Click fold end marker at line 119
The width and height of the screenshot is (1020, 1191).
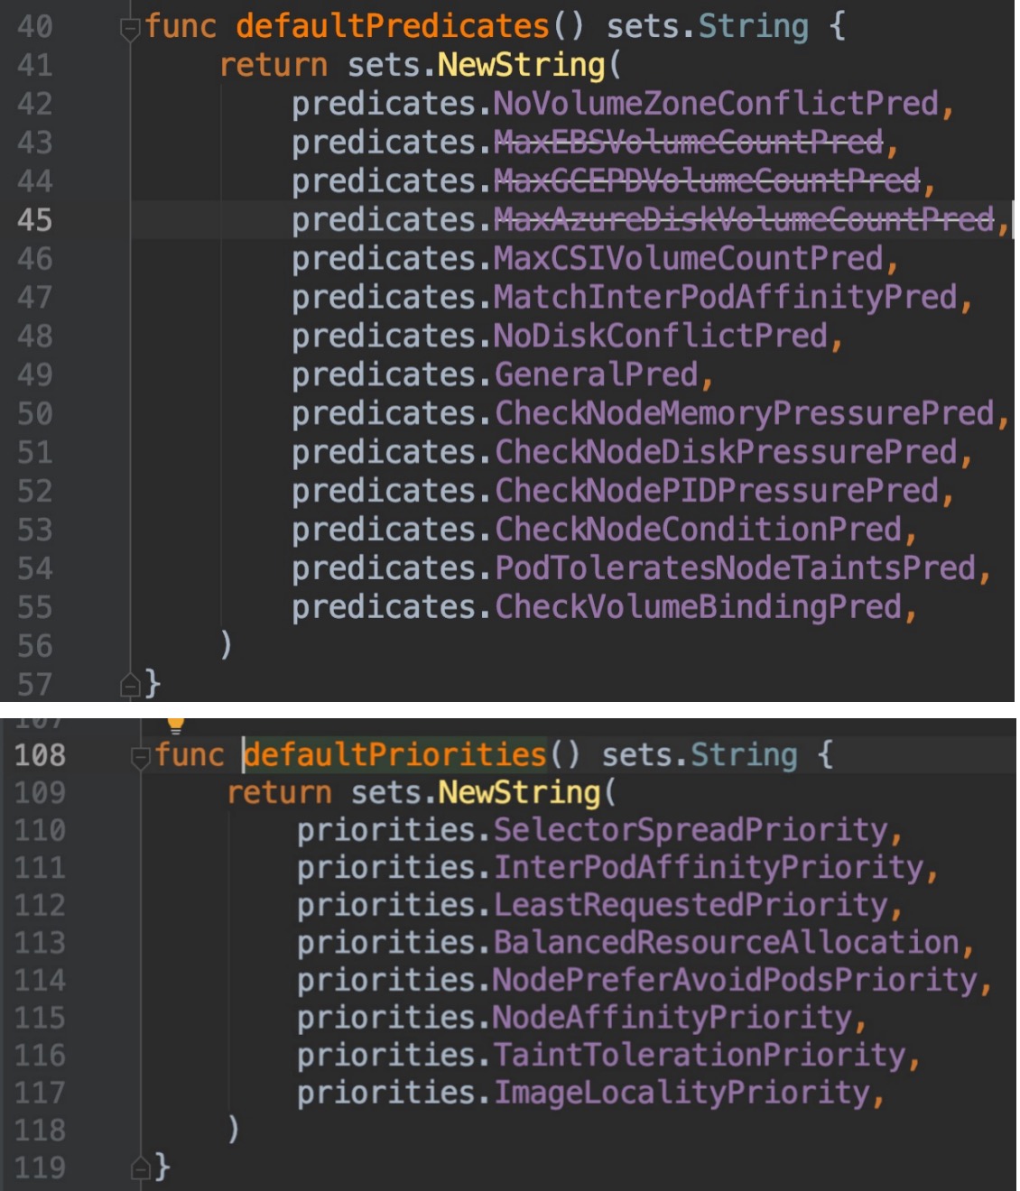point(140,1169)
